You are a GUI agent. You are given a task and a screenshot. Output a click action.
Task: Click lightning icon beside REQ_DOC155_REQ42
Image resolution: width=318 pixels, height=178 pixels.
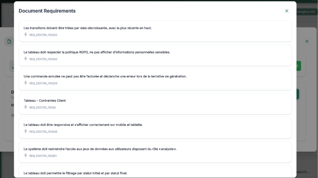(x=26, y=58)
